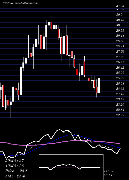Click the 22.39 price axis label
Viewport: 129px width, 180px height.
coord(120,115)
